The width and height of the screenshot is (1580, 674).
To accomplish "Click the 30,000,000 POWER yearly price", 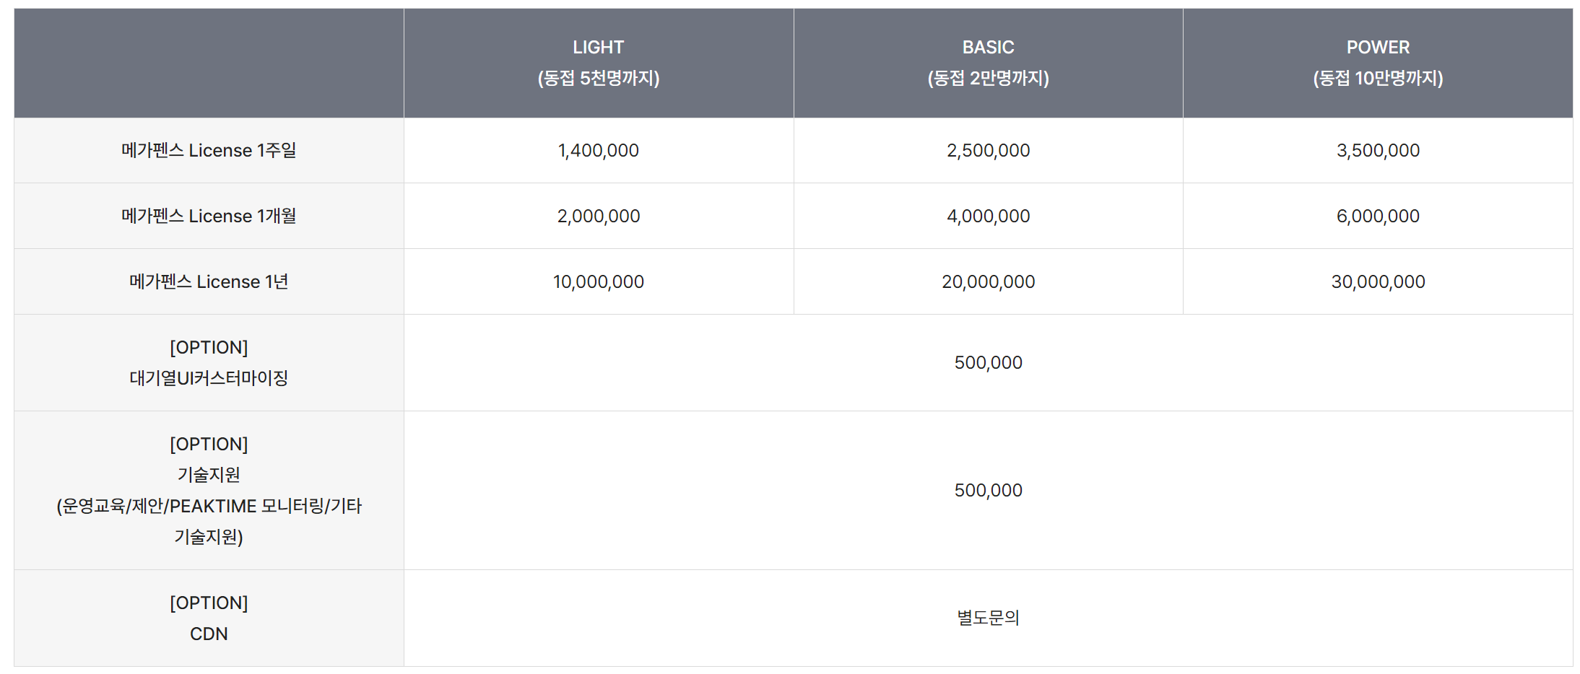I will click(1377, 281).
